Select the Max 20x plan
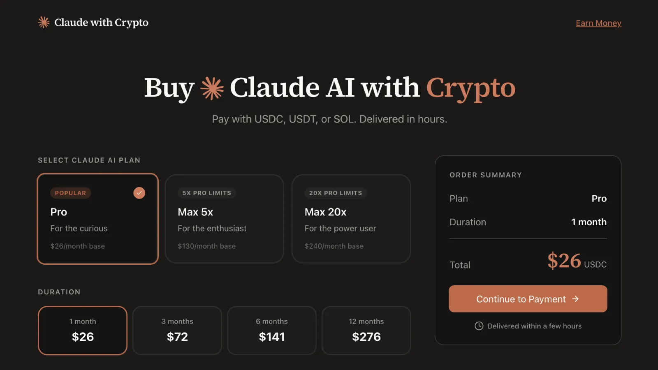 pyautogui.click(x=351, y=219)
